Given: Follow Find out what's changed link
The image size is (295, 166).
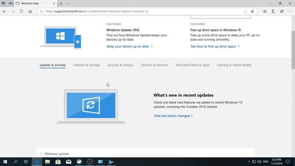Looking at the screenshot, I should 173,116.
